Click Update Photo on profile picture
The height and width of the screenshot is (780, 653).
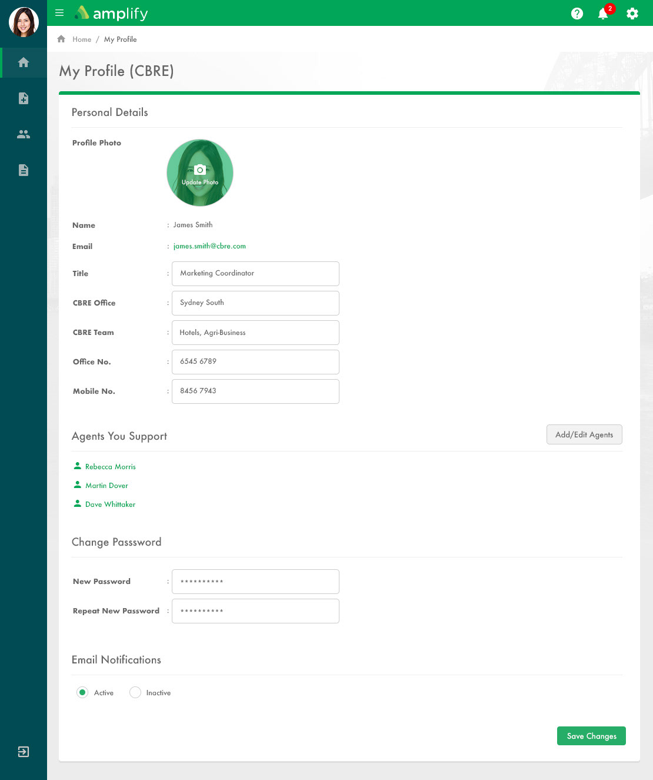click(200, 173)
